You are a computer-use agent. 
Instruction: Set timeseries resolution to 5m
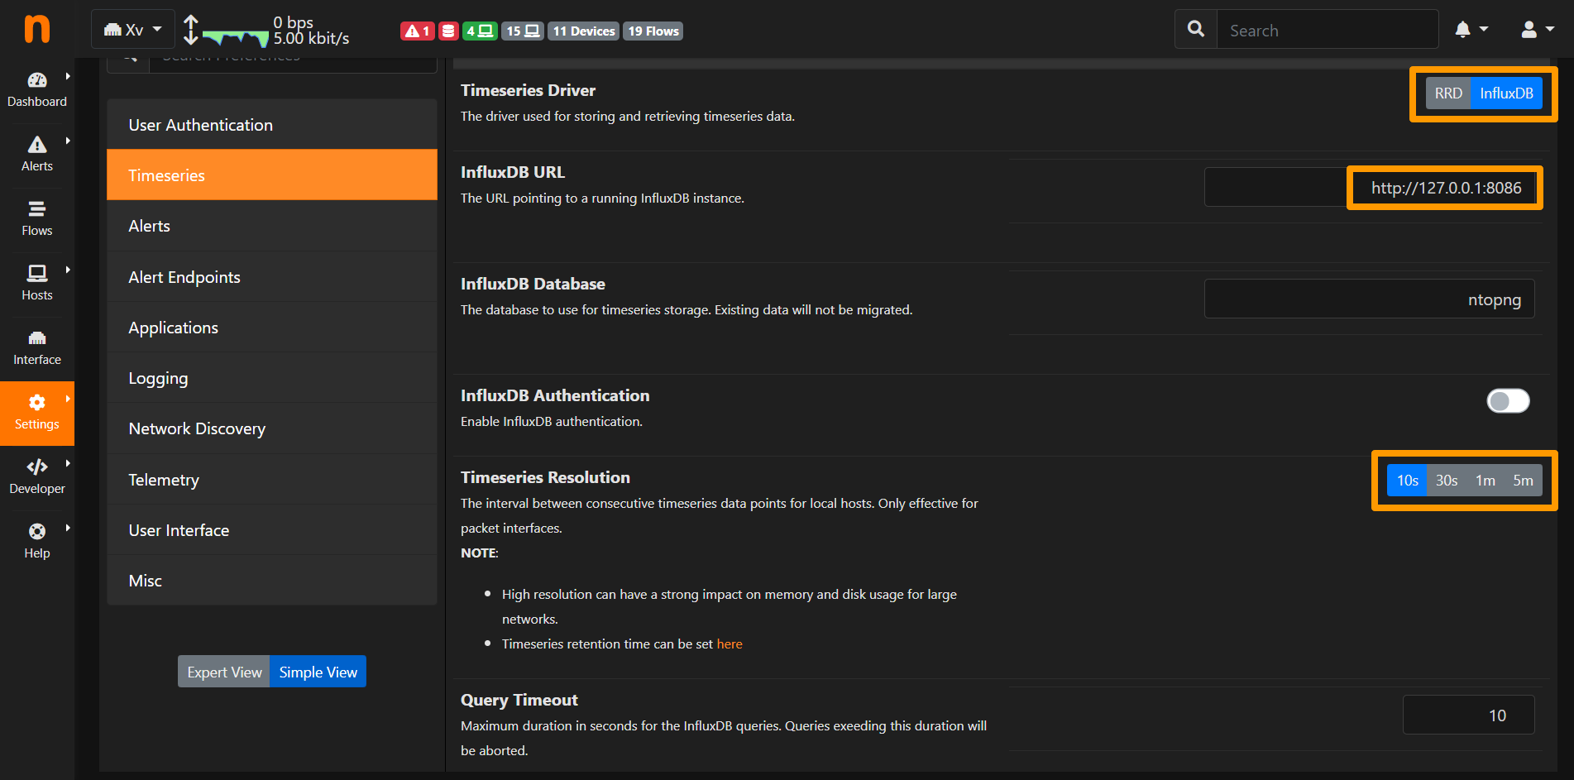(x=1524, y=481)
